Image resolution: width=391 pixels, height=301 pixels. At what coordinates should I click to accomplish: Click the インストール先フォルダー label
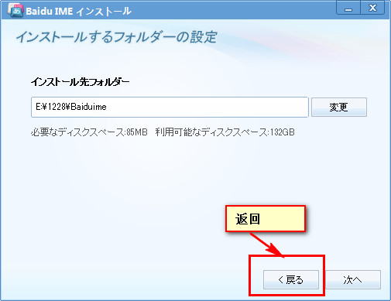click(80, 82)
